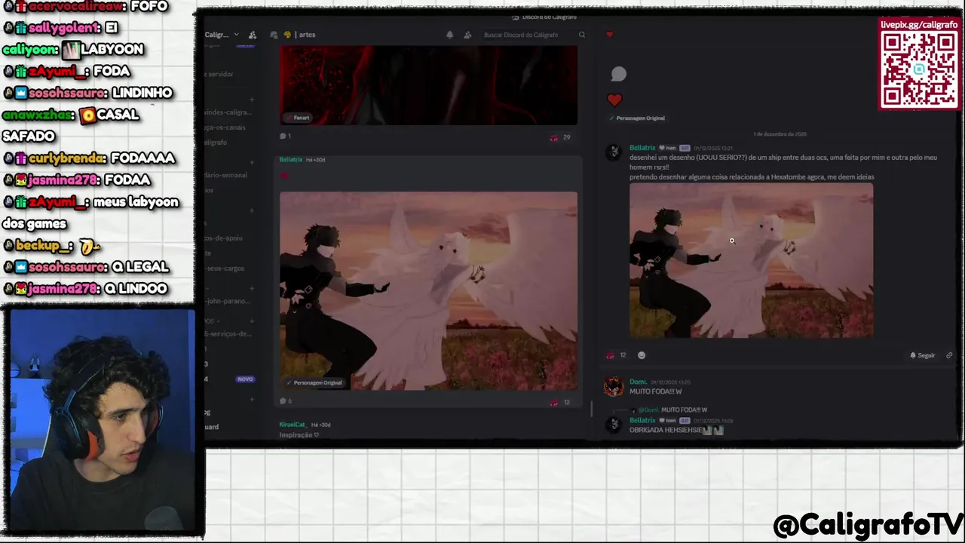The height and width of the screenshot is (543, 965).
Task: Click the NOVO badge in sidebar
Action: click(x=245, y=379)
